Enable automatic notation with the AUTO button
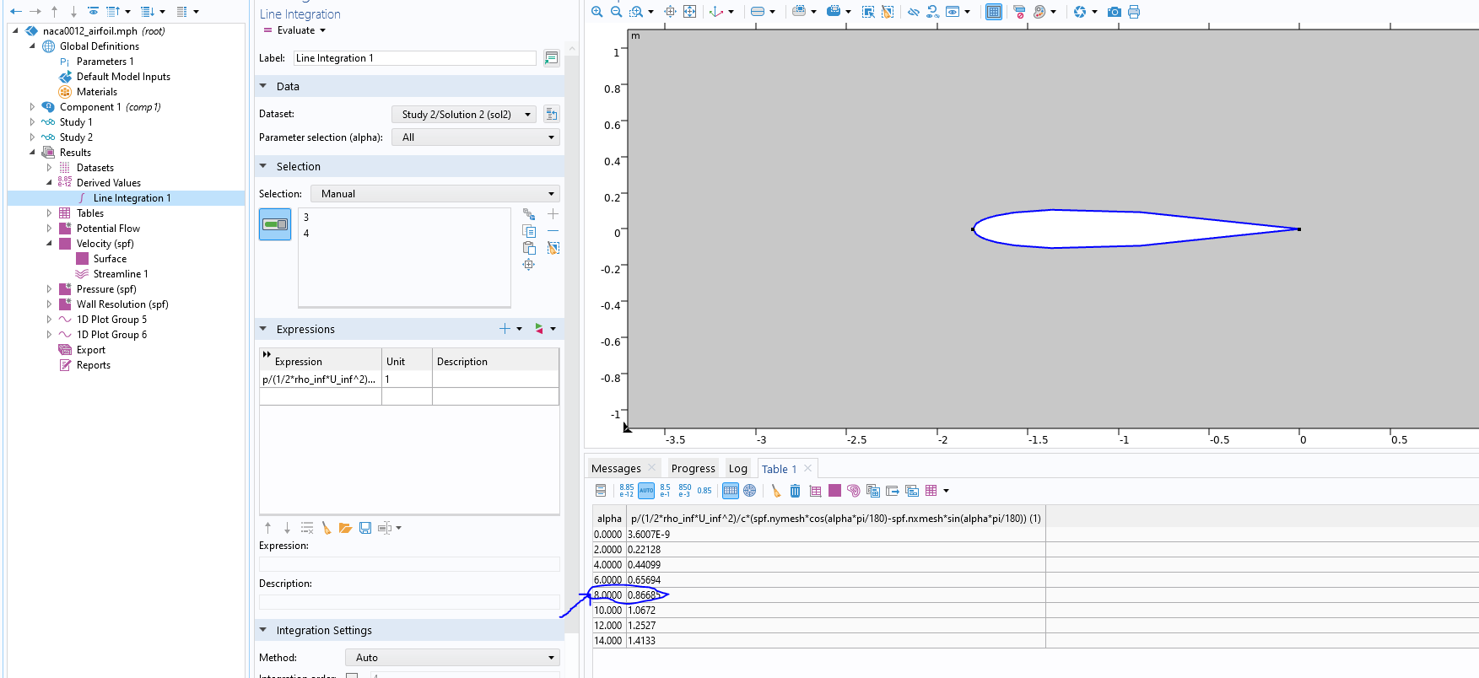 tap(646, 491)
